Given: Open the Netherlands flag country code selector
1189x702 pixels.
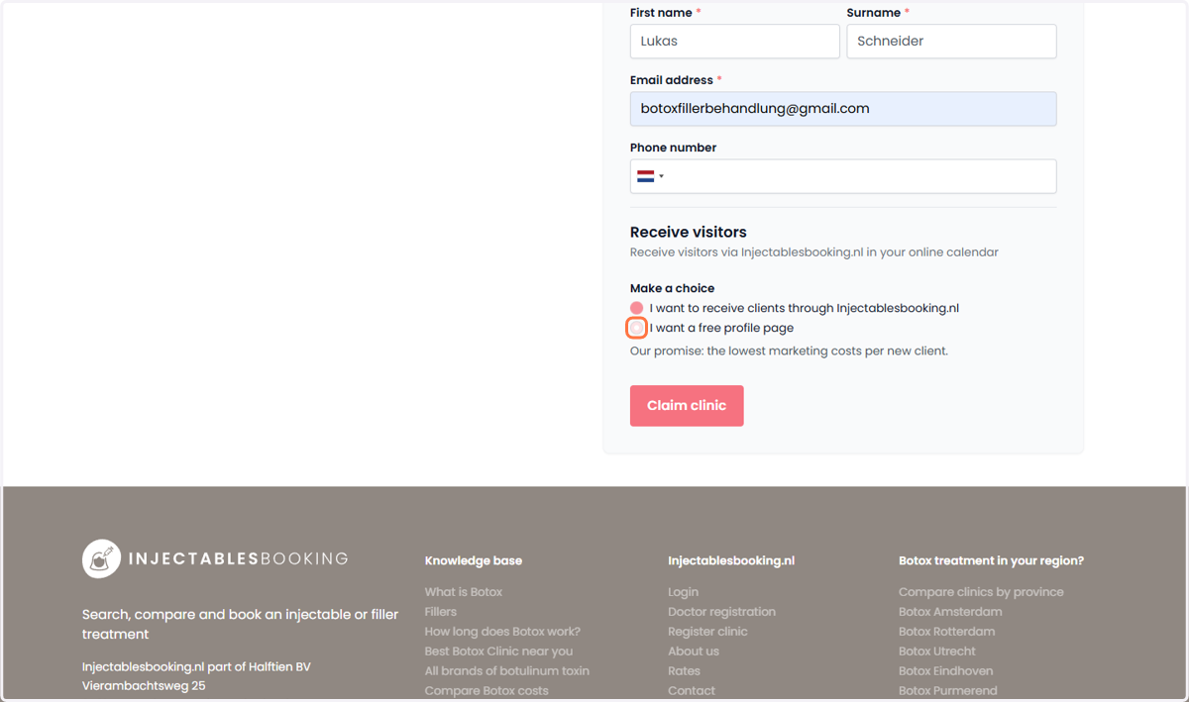Looking at the screenshot, I should pos(650,176).
